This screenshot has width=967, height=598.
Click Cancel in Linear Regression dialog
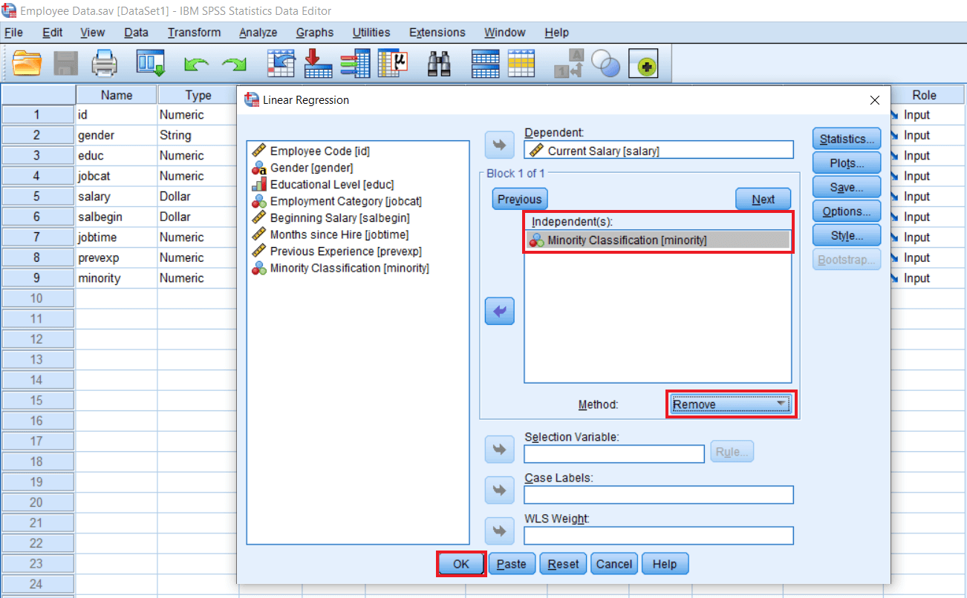pos(614,564)
